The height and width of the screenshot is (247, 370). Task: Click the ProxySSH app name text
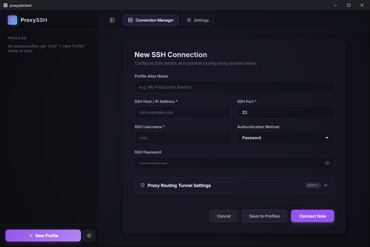point(34,20)
